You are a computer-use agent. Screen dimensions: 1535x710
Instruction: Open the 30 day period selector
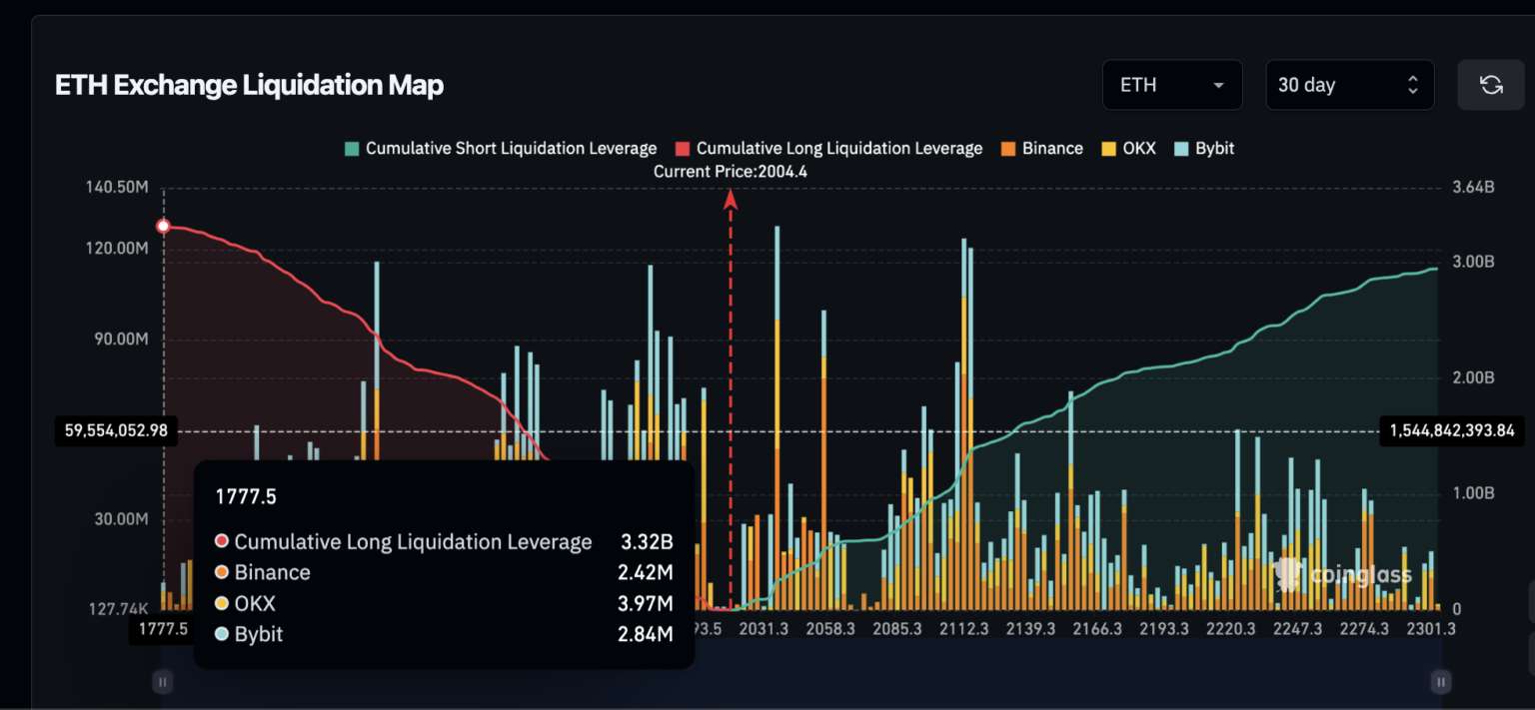[x=1349, y=85]
